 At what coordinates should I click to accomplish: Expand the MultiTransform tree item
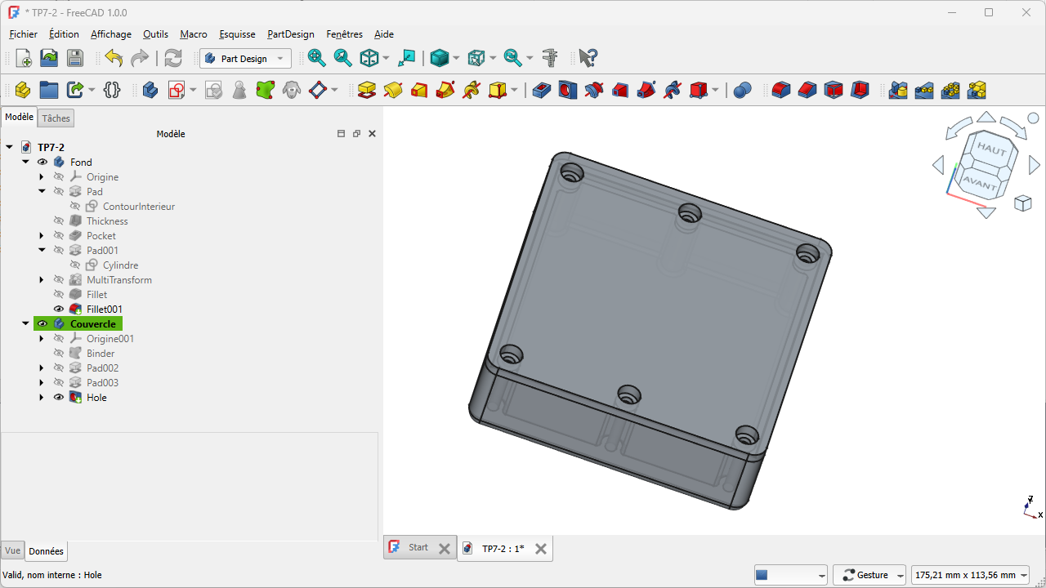[42, 280]
